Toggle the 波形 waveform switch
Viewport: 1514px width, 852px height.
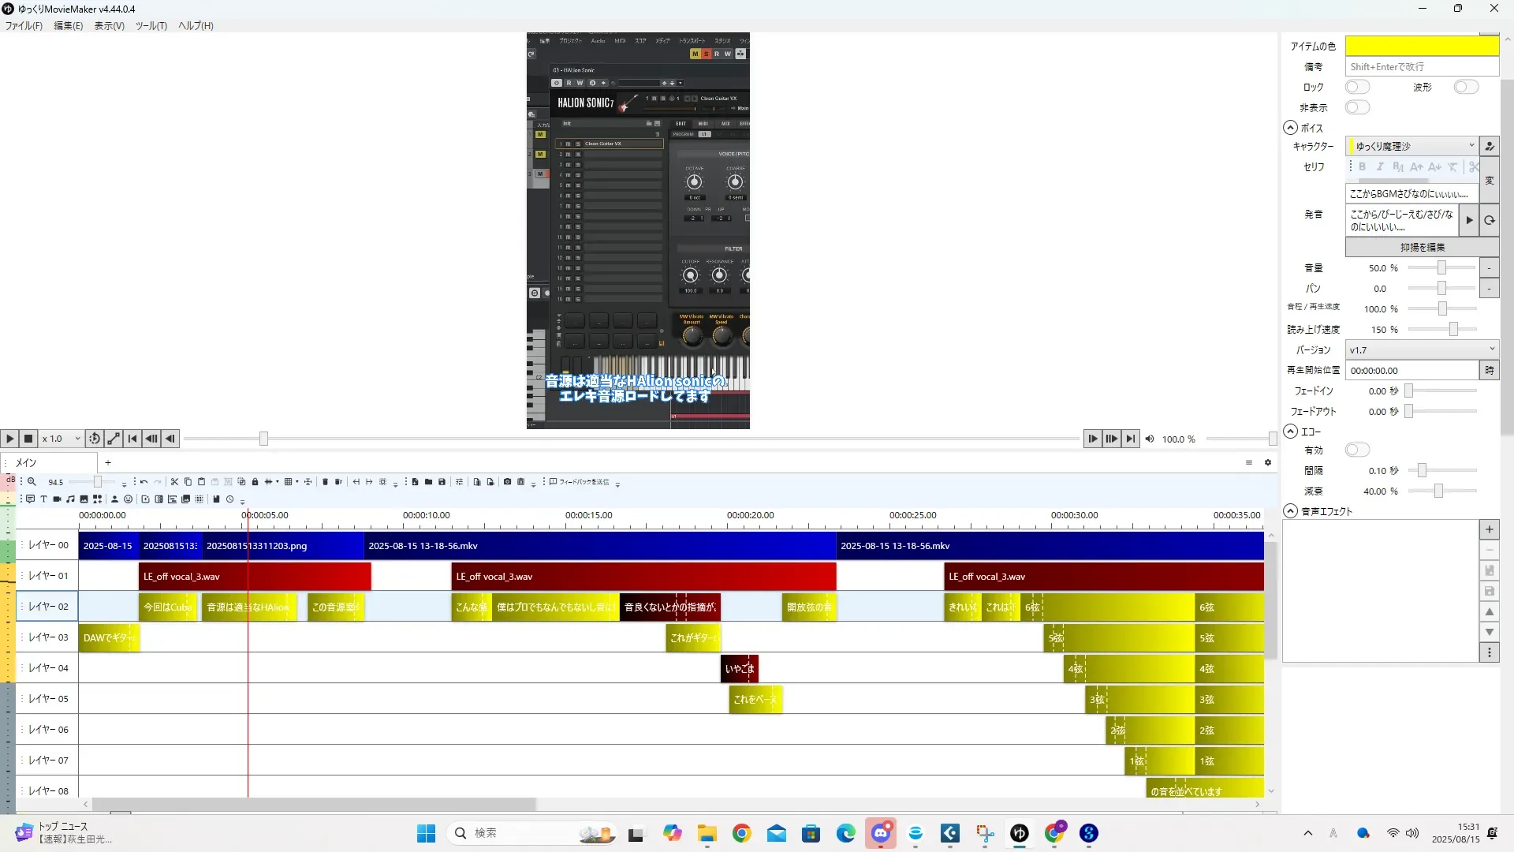tap(1465, 87)
